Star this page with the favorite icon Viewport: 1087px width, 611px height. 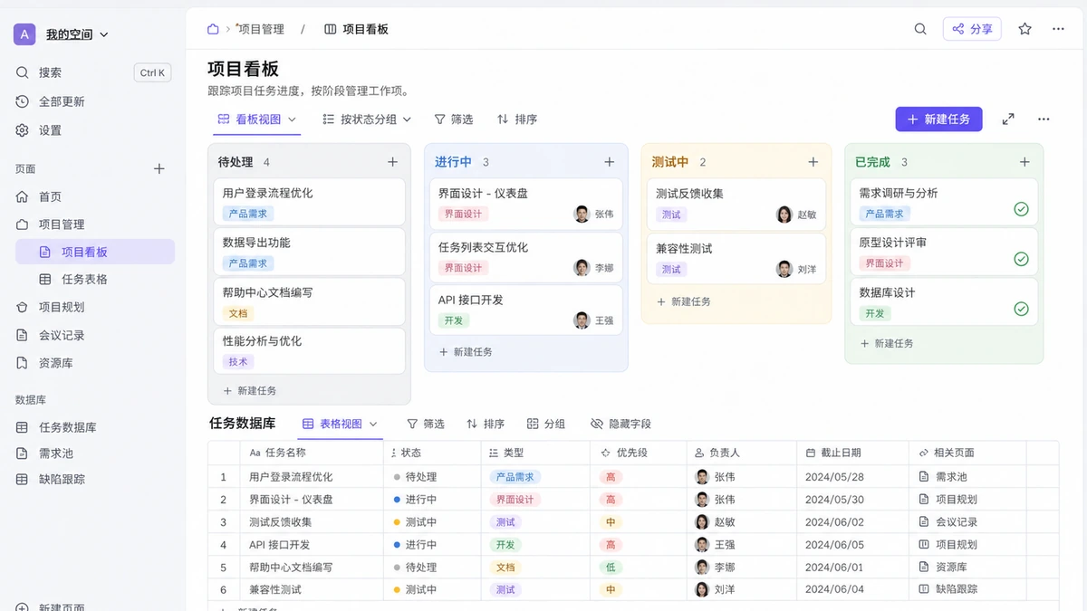click(x=1024, y=29)
